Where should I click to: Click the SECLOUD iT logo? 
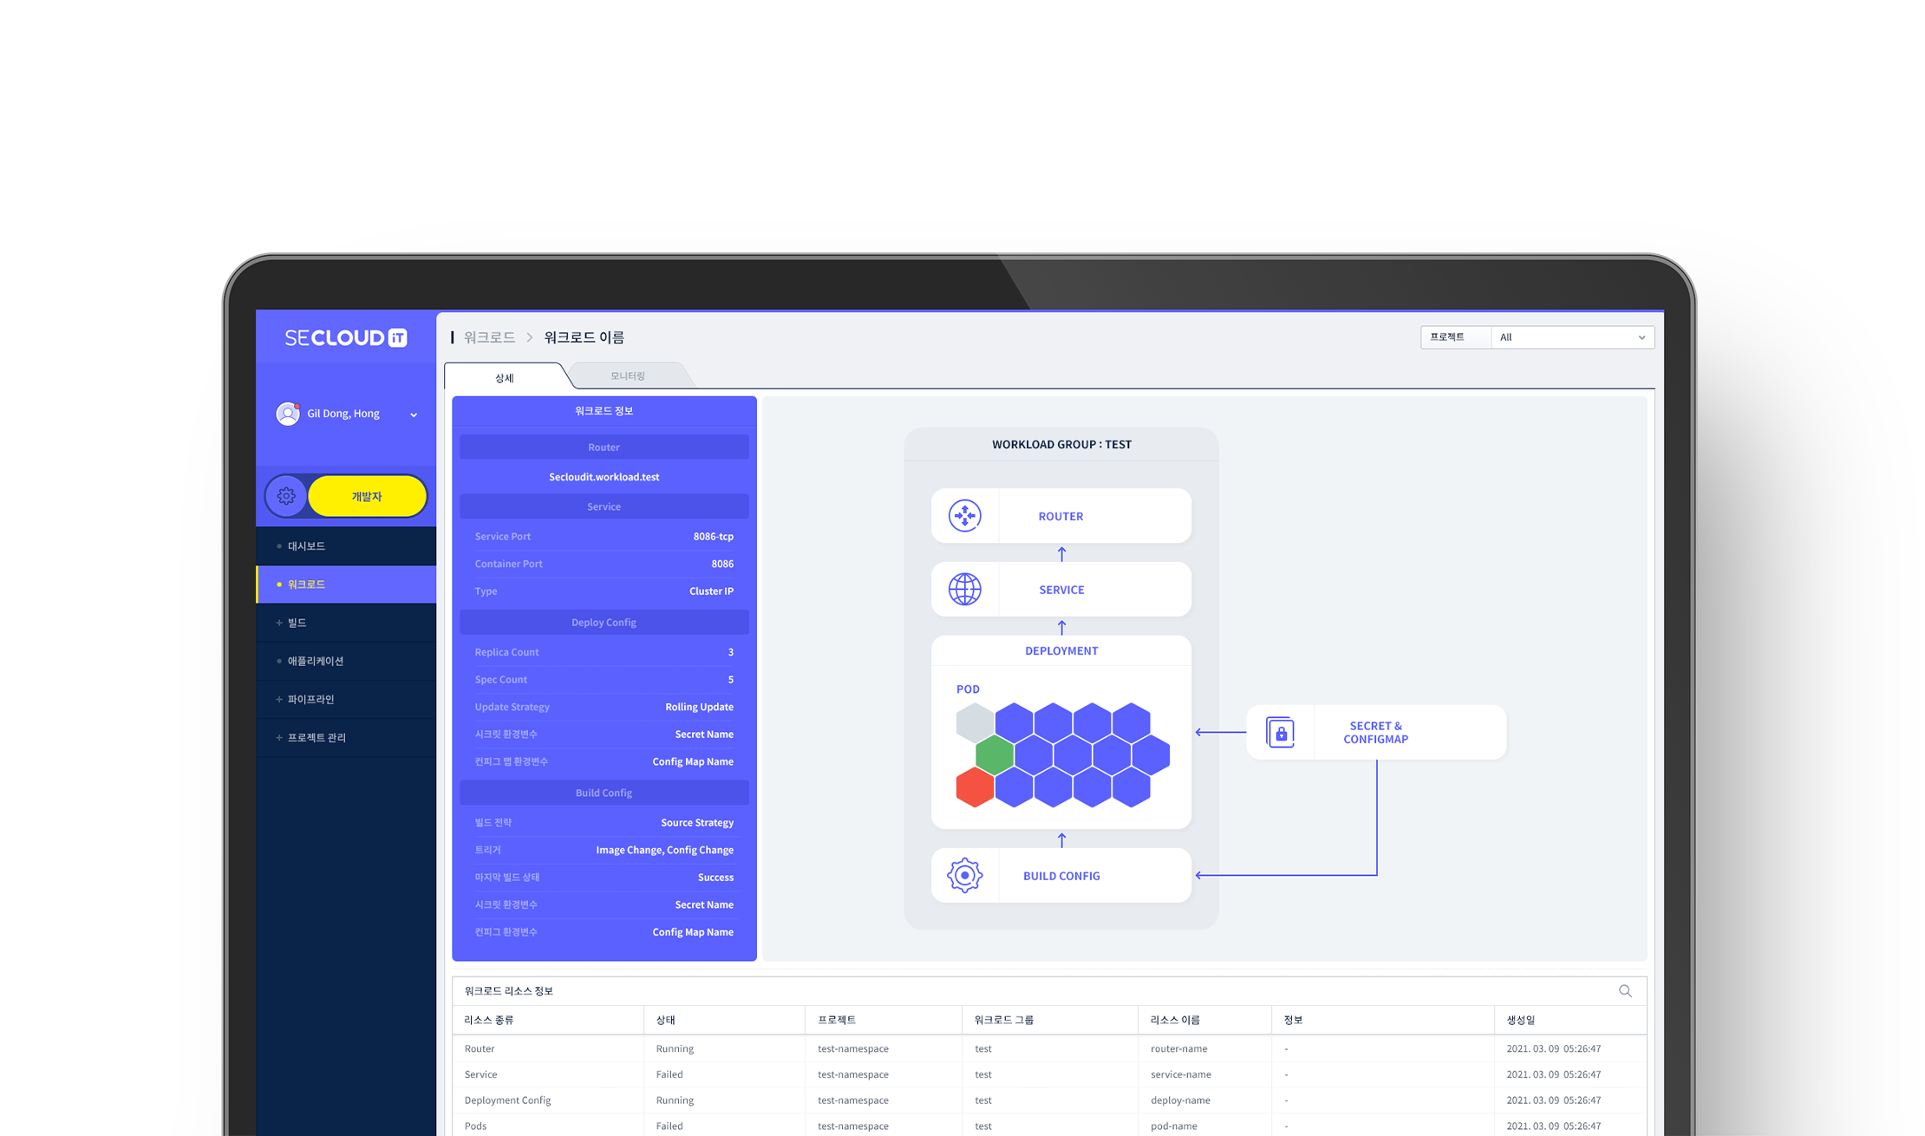(345, 337)
